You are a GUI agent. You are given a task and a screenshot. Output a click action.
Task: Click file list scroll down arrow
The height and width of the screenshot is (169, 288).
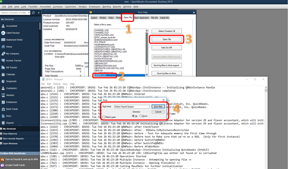[x=147, y=75]
